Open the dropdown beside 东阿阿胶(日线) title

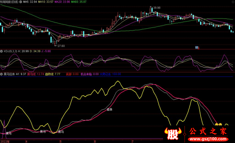(21, 2)
